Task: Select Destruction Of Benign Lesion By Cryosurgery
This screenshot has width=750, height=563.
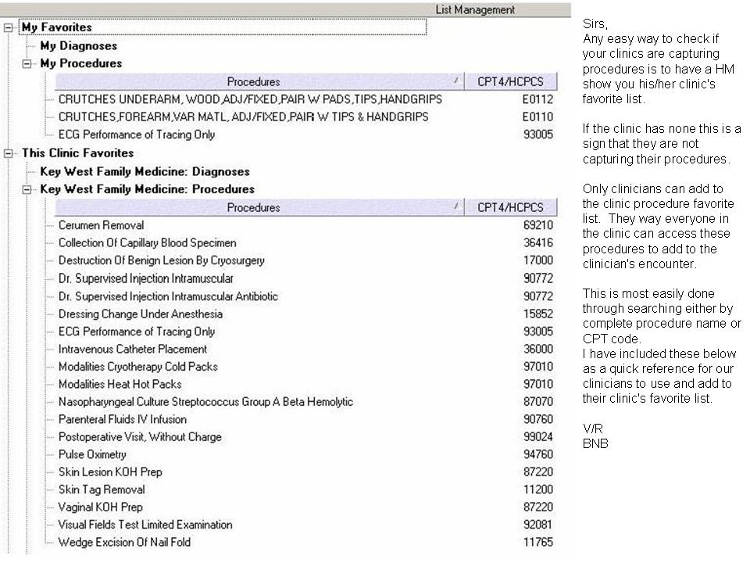Action: point(161,260)
